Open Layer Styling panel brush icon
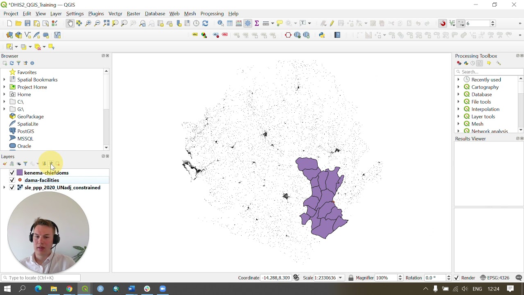Image resolution: width=524 pixels, height=295 pixels. [x=5, y=164]
